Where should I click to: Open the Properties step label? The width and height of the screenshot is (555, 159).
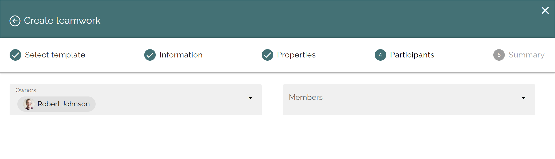pos(296,55)
